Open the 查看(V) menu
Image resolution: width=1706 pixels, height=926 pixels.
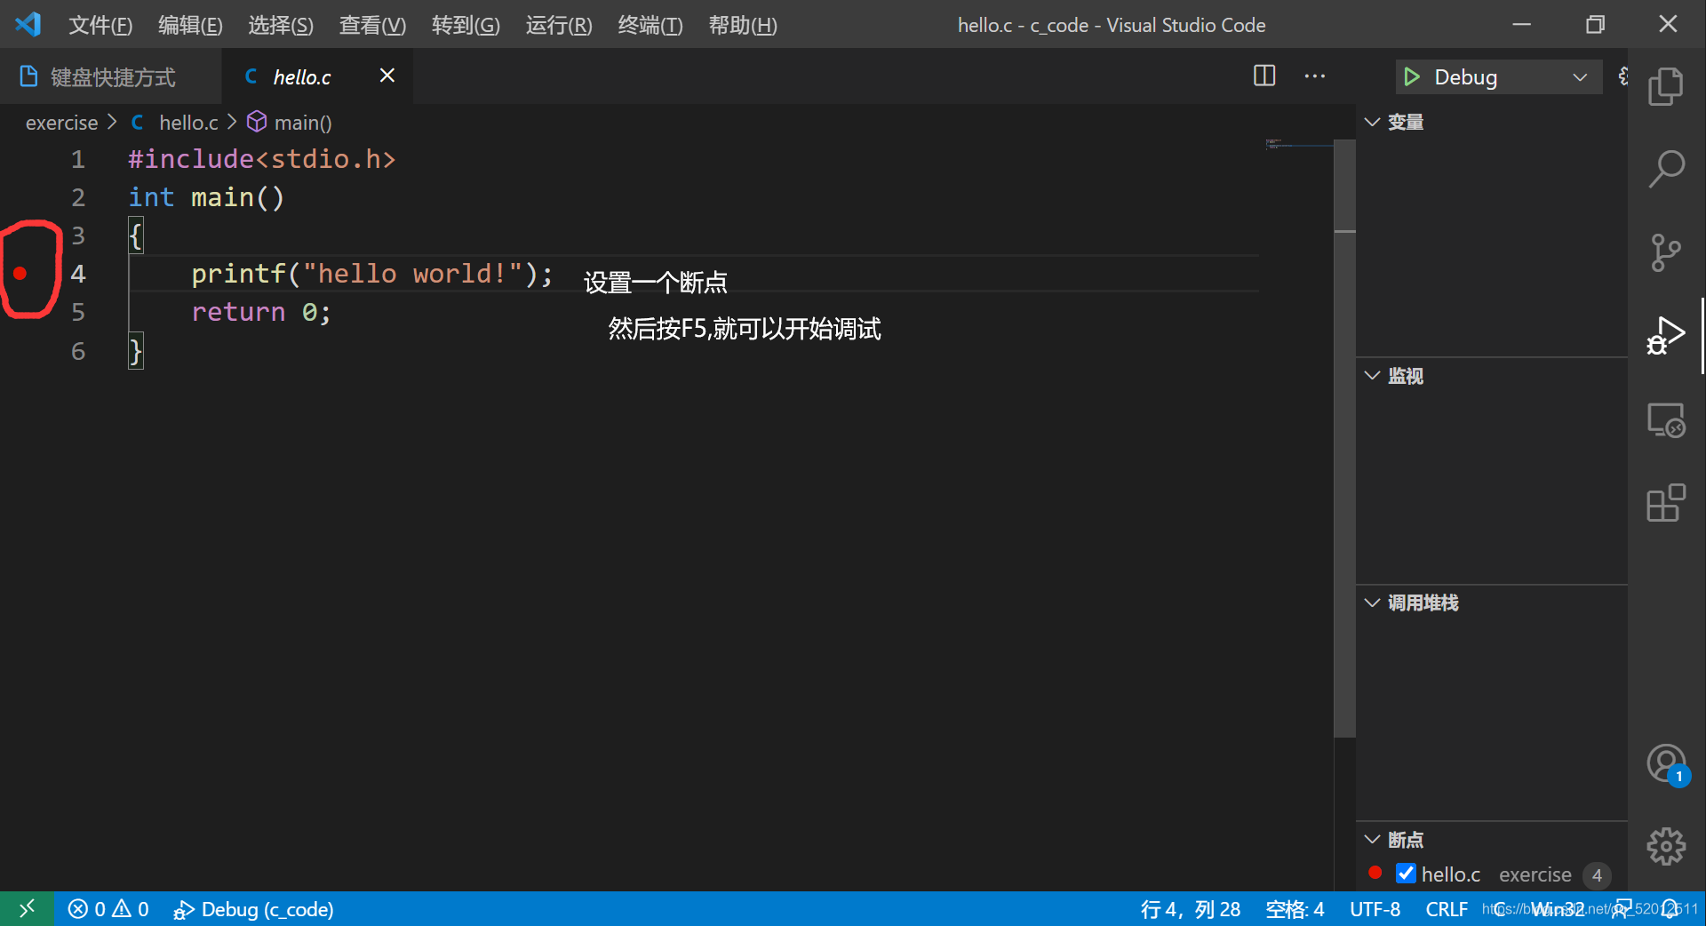click(372, 25)
